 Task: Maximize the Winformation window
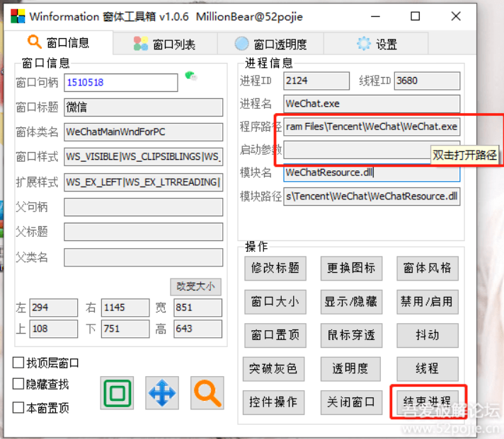click(x=416, y=16)
